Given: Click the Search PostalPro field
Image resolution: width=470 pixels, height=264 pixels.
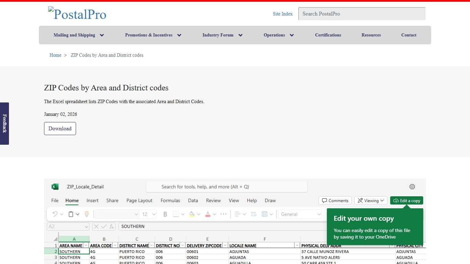Looking at the screenshot, I should pyautogui.click(x=361, y=14).
